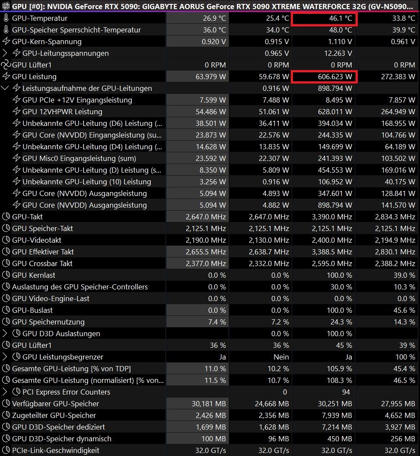Click 24.3 % Speichernutzung maximum value
This screenshot has width=420, height=456.
pos(341,321)
